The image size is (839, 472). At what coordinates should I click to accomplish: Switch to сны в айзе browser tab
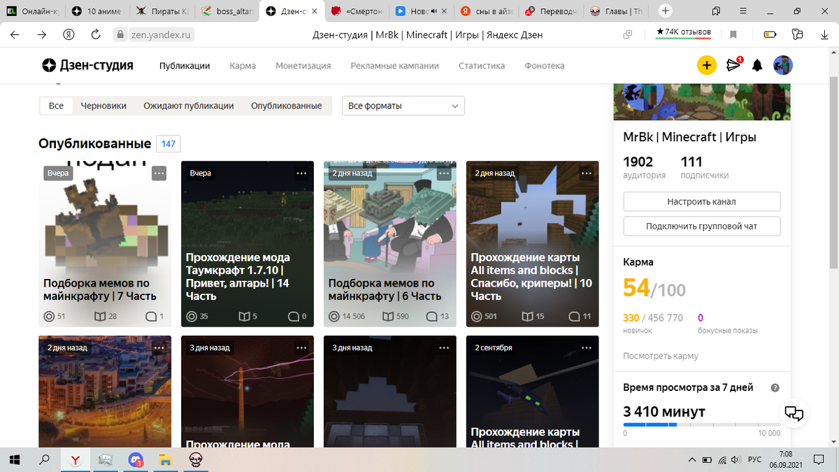[x=486, y=11]
